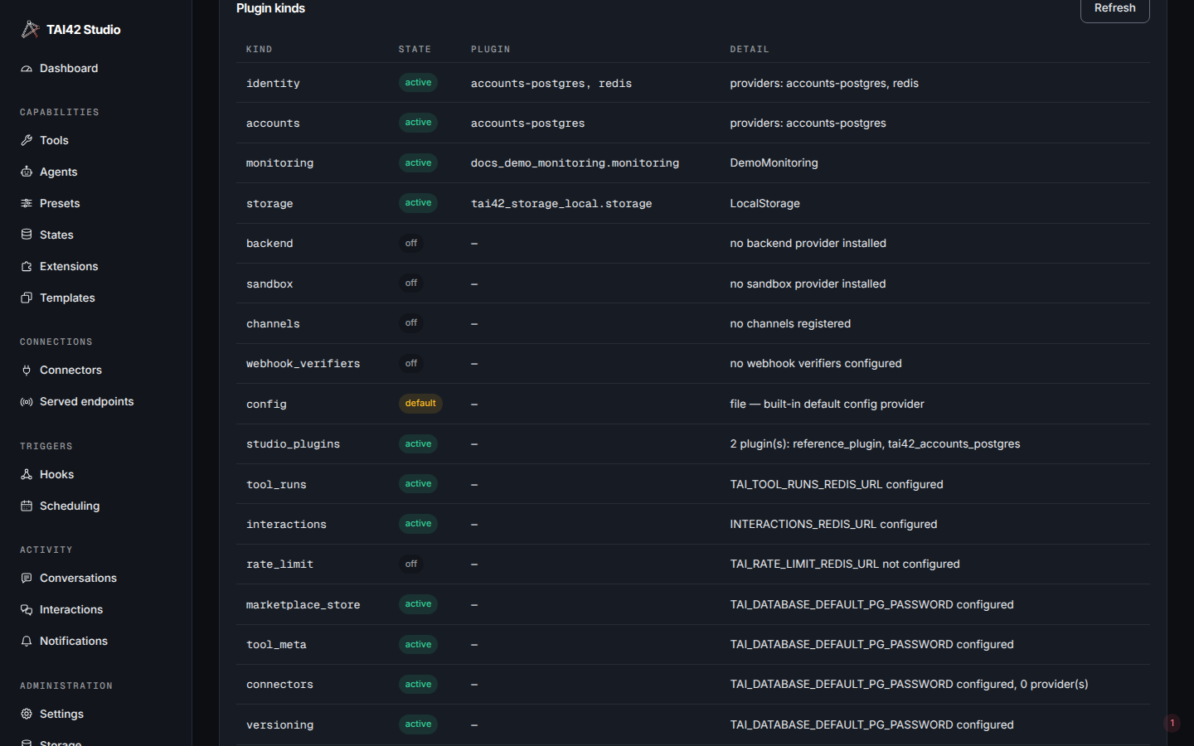Click plugin text tai42_storage_local.storage

coord(561,204)
